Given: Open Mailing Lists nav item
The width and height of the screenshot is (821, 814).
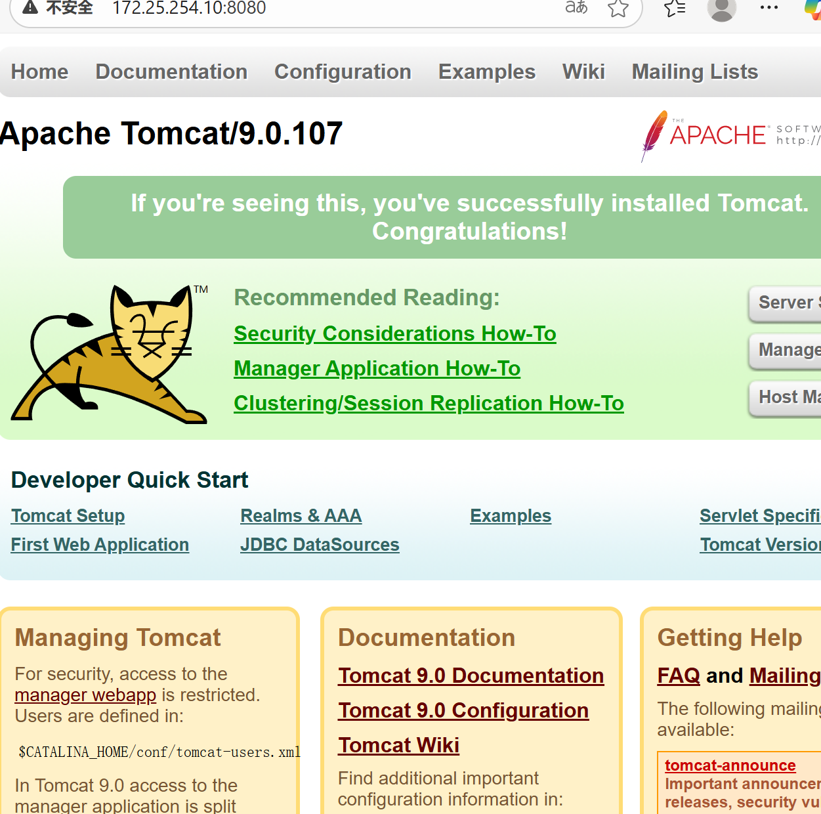Looking at the screenshot, I should [695, 72].
